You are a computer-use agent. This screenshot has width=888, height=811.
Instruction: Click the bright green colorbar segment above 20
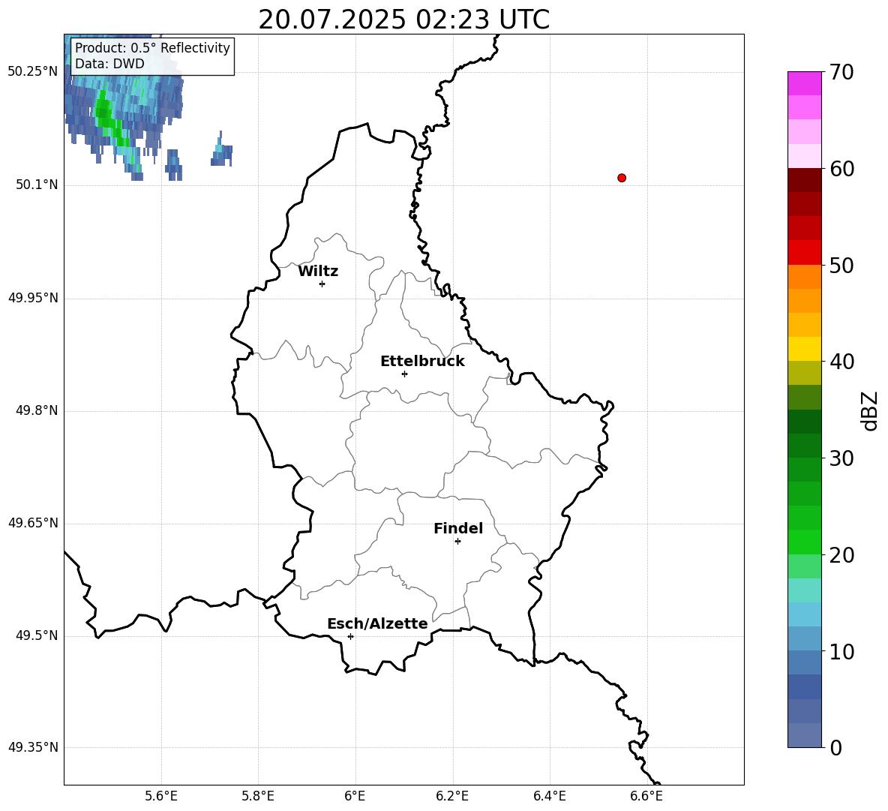coord(804,542)
